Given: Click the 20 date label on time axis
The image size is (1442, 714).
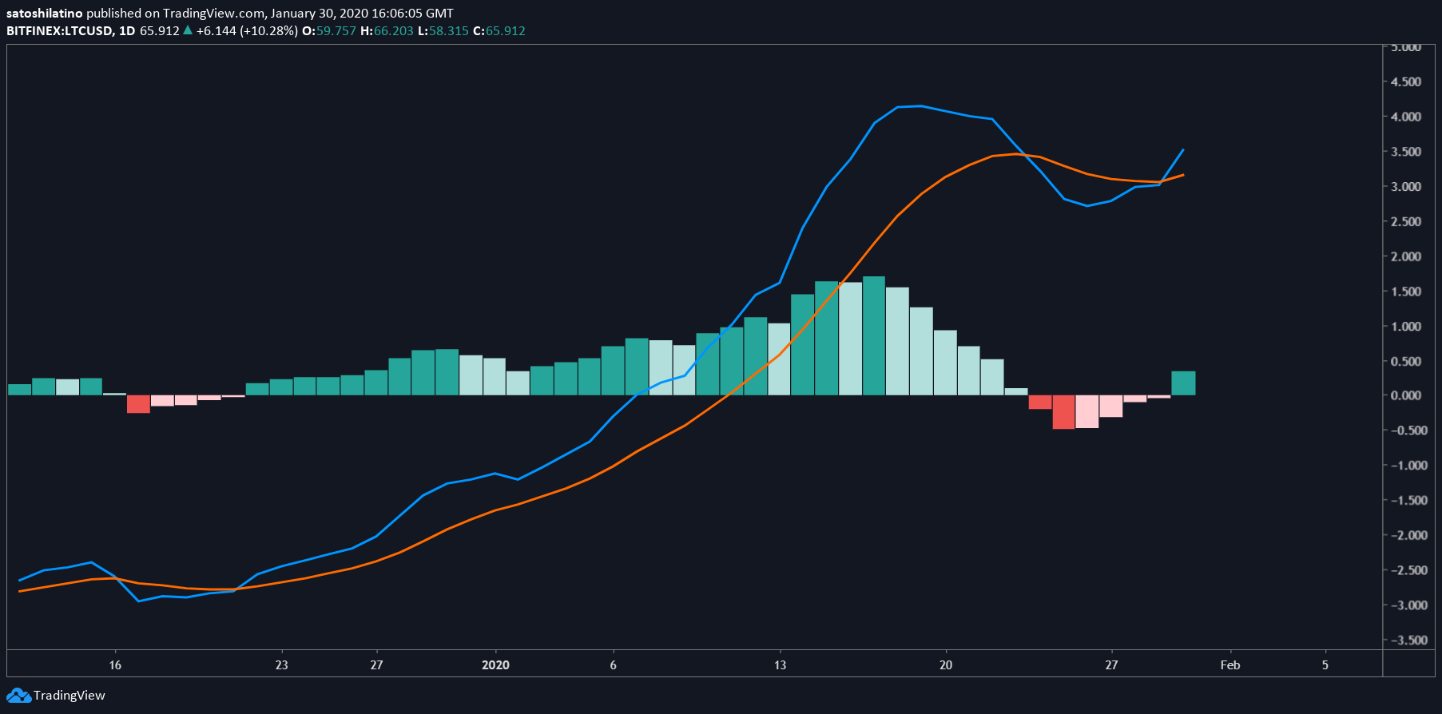Looking at the screenshot, I should (x=946, y=665).
